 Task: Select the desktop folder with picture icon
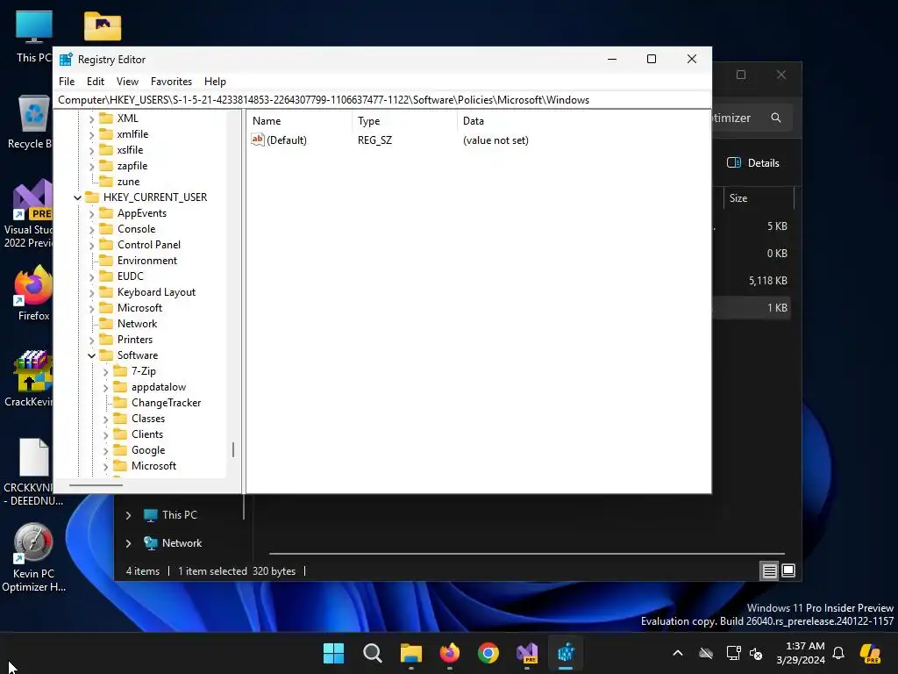103,26
